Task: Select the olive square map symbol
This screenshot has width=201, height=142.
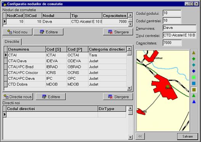Action: pyautogui.click(x=194, y=90)
